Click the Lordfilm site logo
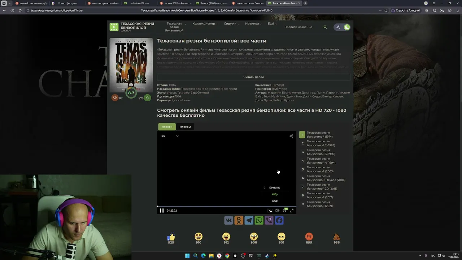 coord(132,27)
